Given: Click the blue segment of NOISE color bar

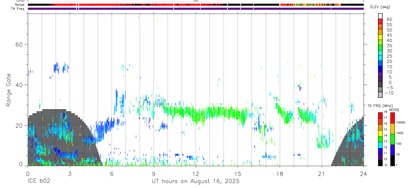Looking at the screenshot, I should pos(392,150).
